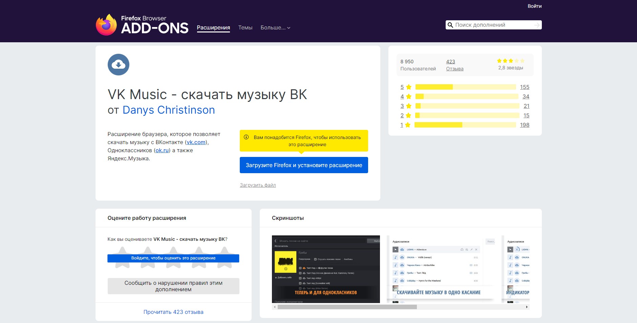
Task: Open the 155 five-star reviews count
Action: coord(525,87)
